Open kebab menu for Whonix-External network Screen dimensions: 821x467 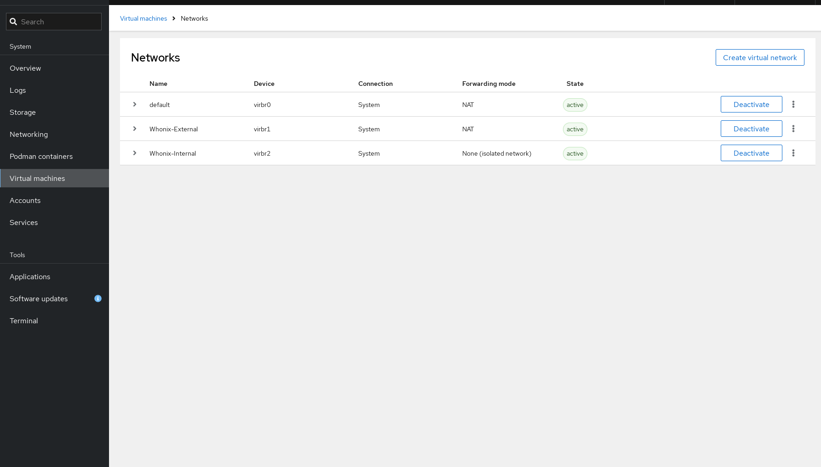pyautogui.click(x=793, y=129)
